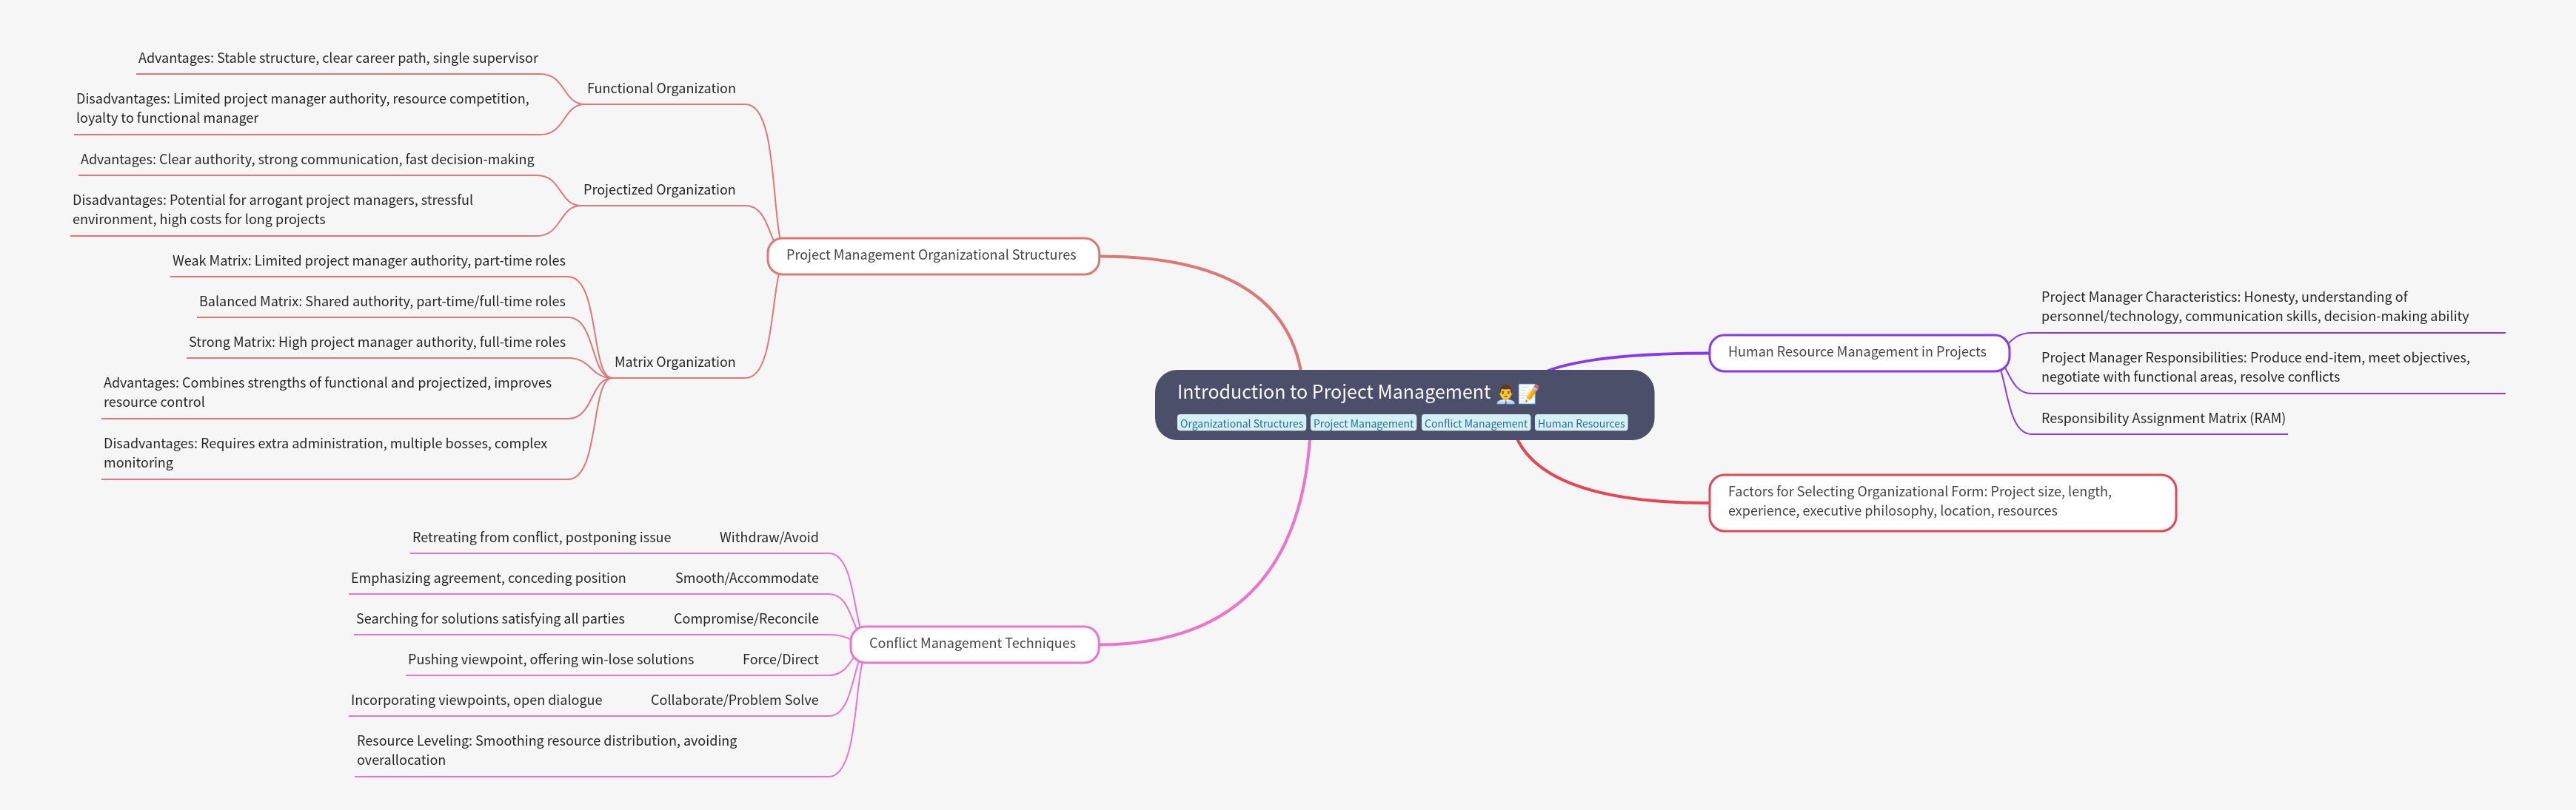Select the Force/Direct node
2576x810 pixels.
(x=780, y=660)
